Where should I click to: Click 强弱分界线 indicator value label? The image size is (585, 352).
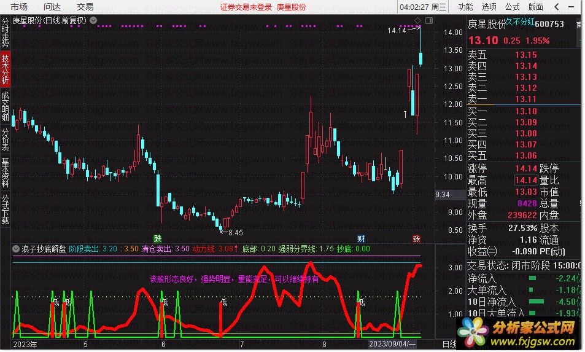[x=306, y=249]
